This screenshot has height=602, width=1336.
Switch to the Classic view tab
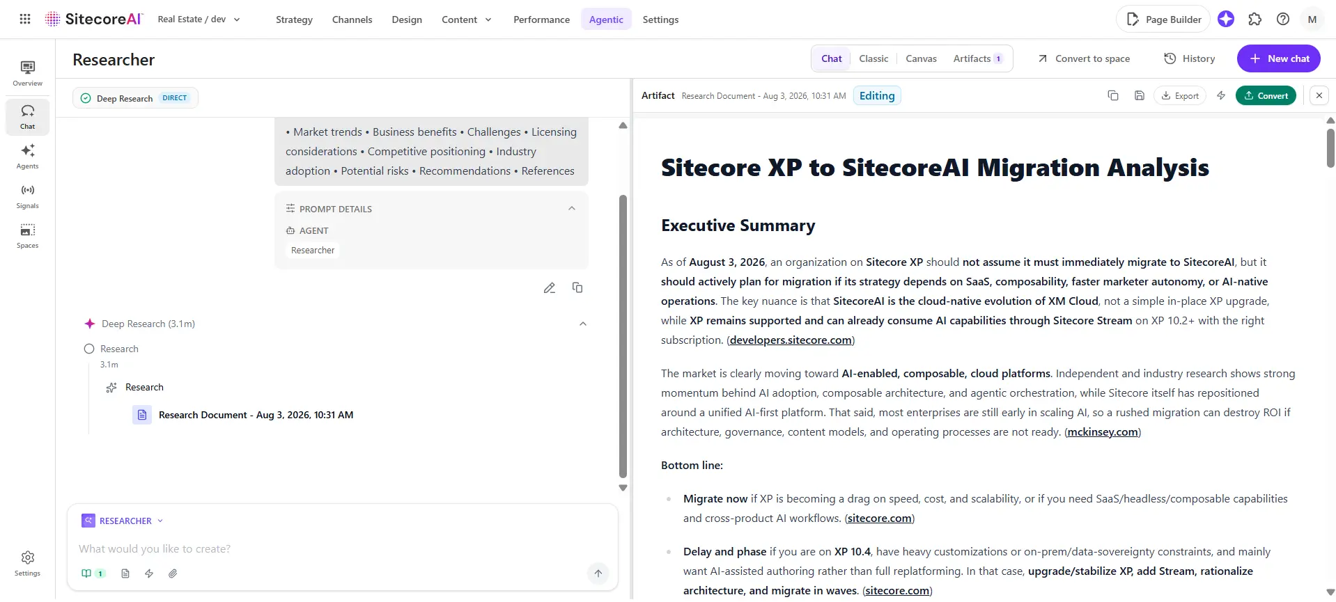point(873,58)
